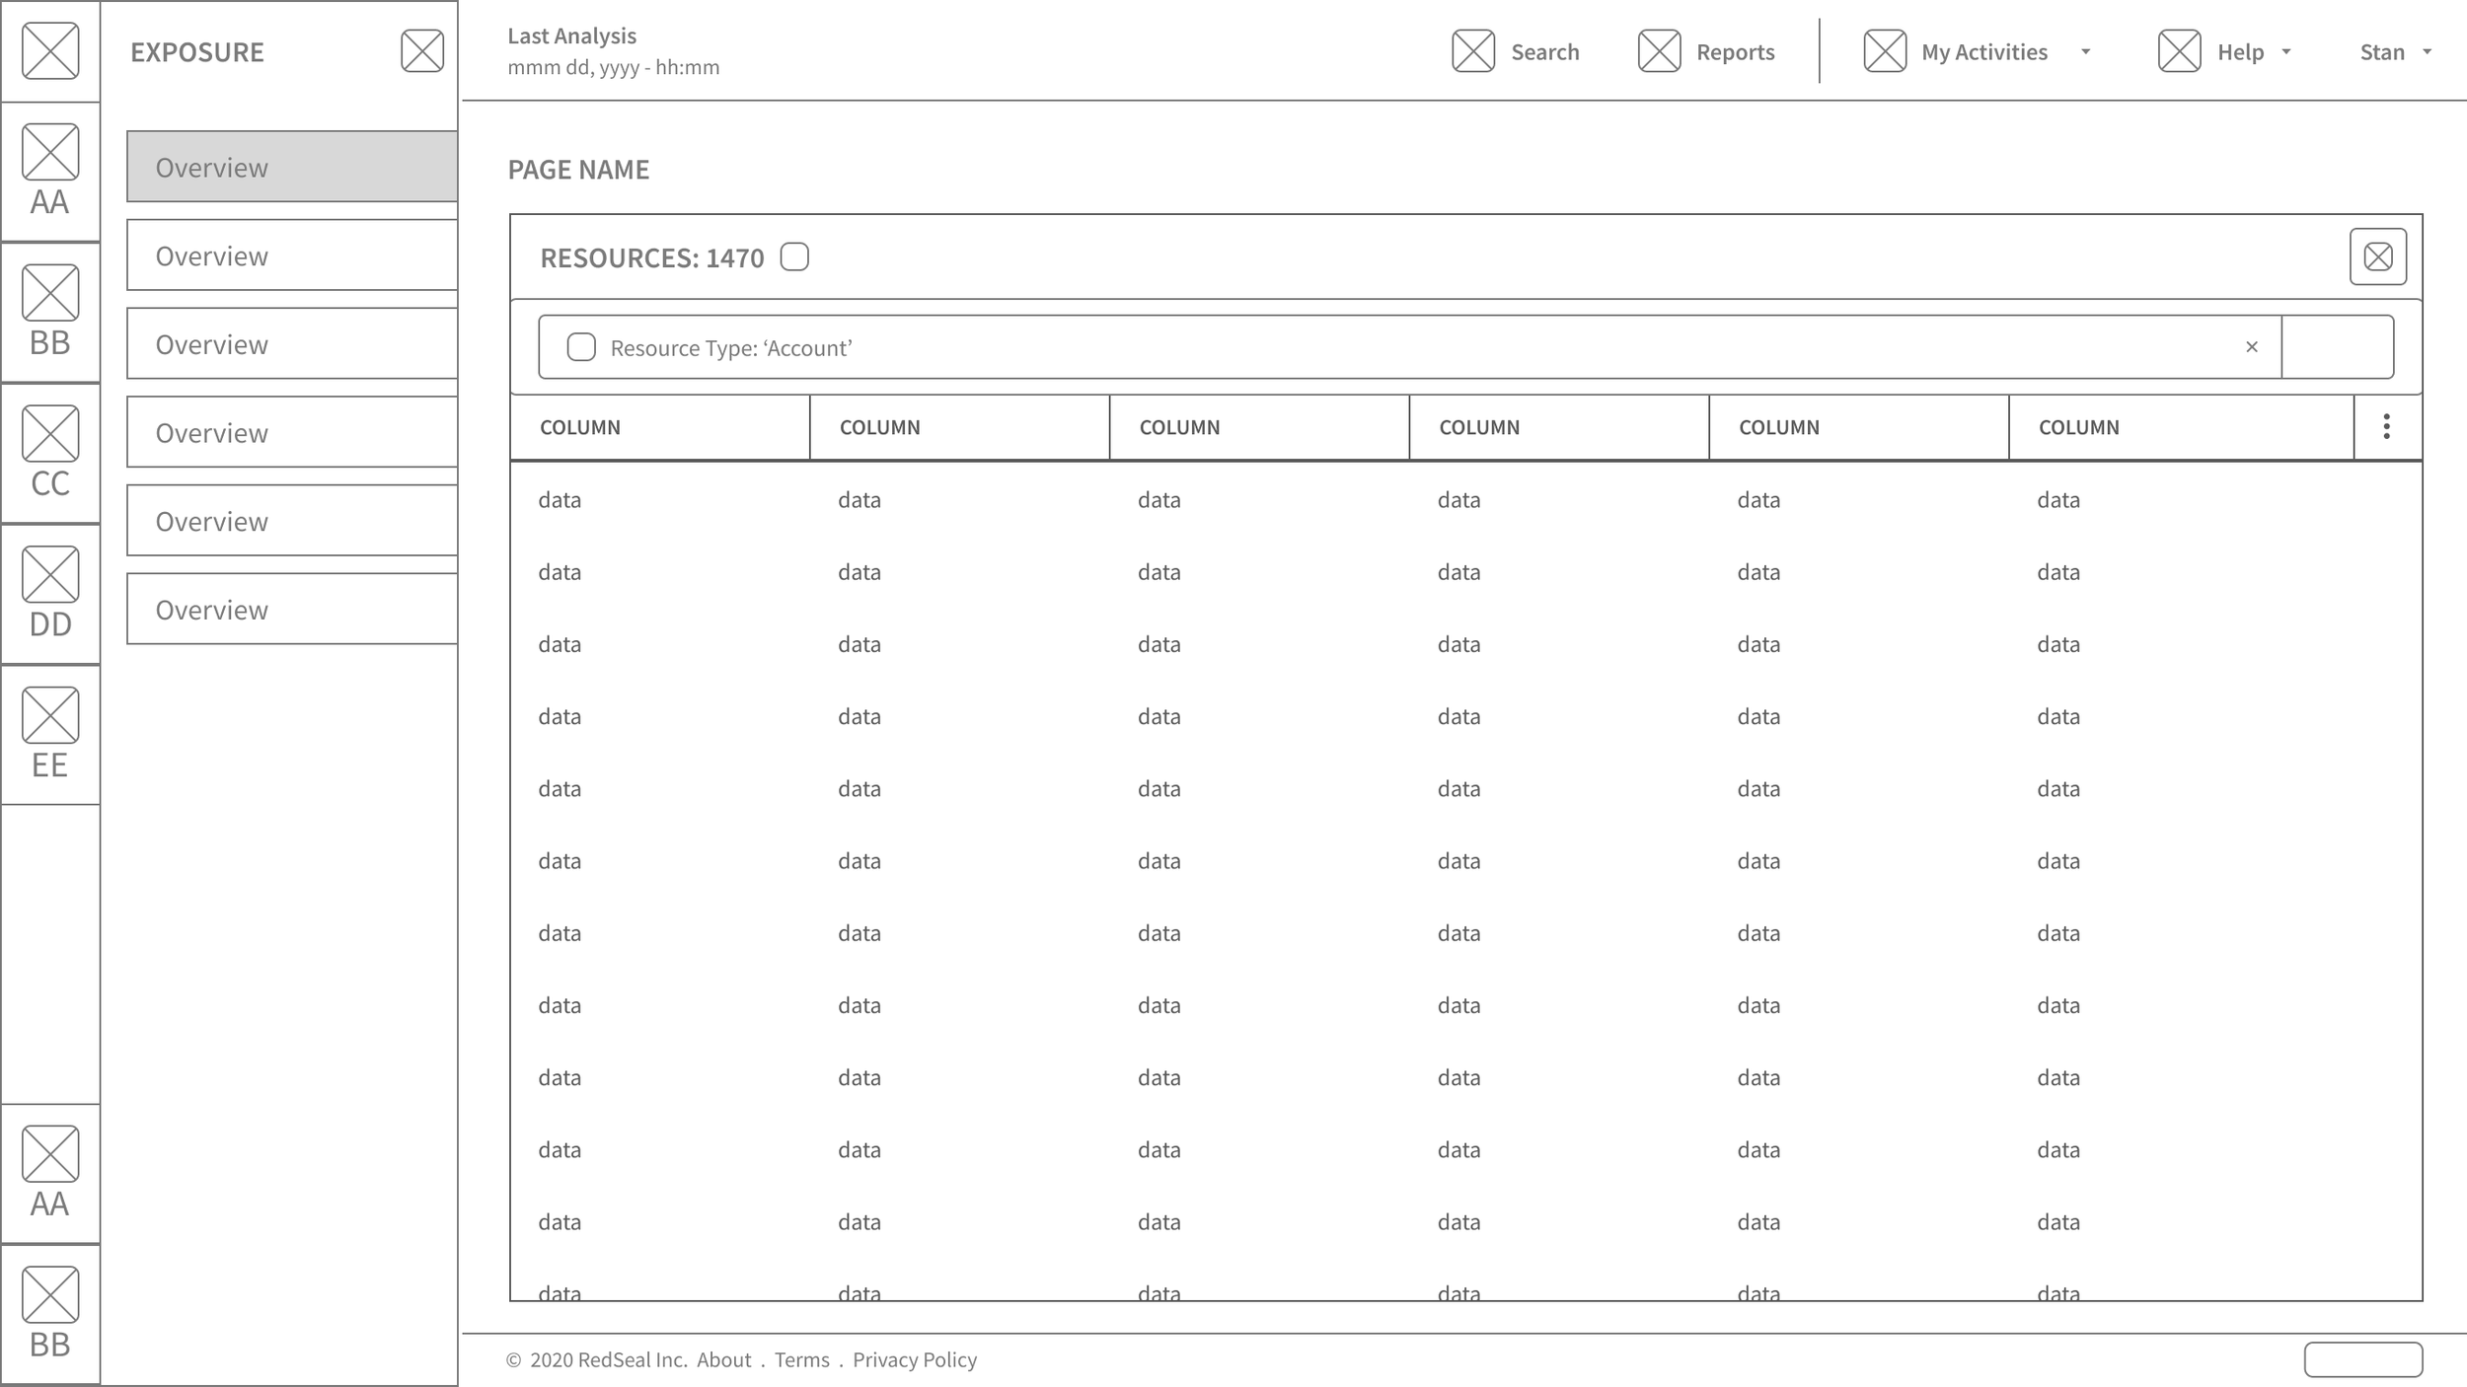Toggle checkbox next to RESOURCES: 1470
Viewport: 2467px width, 1387px height.
coord(794,257)
